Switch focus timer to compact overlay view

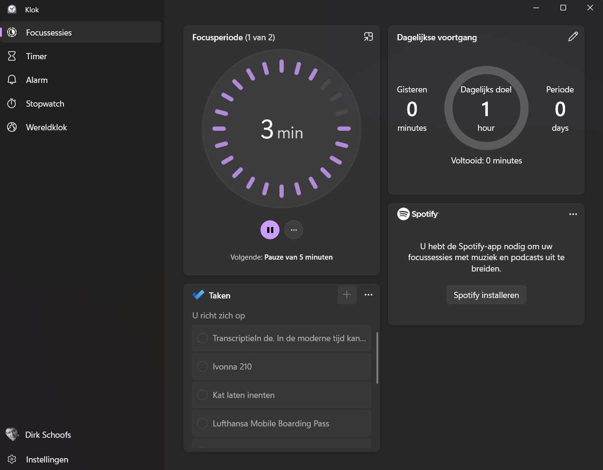[368, 37]
